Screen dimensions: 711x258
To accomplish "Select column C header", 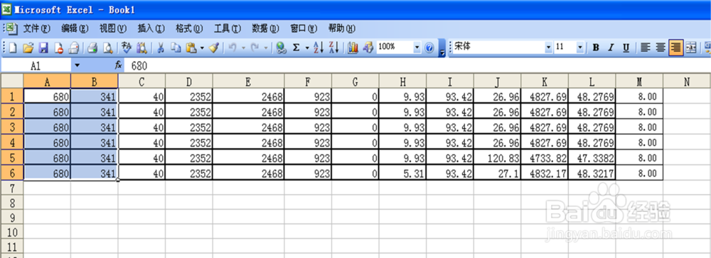I will [142, 82].
